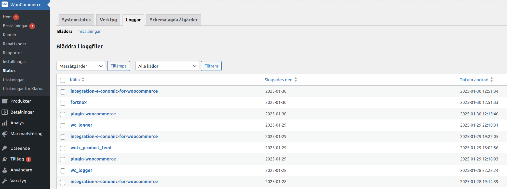Screen dimensions: 507x189
Task: Open the Inställningar sub-navigation link
Action: [89, 31]
